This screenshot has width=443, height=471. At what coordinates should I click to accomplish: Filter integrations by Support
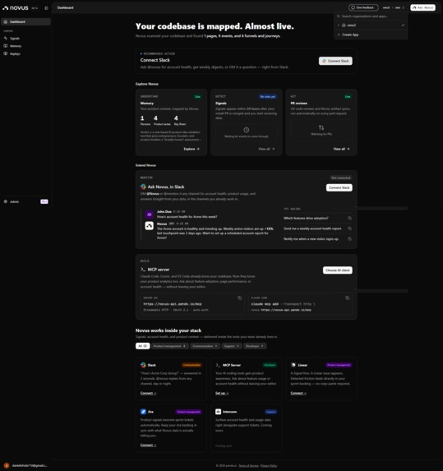point(232,346)
